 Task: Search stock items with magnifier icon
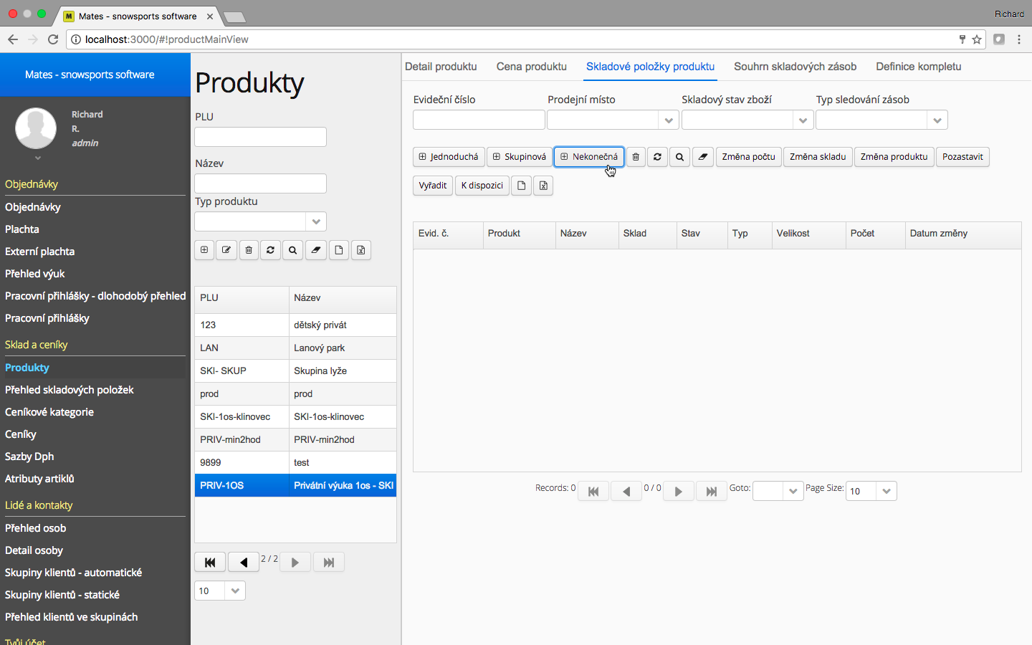(x=679, y=157)
